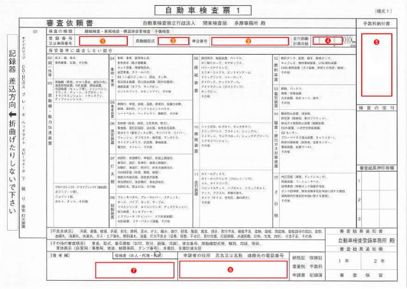The image size is (407, 289).
Task: Click the orange number 3 marker beside 原動機型式
Action: coord(173,41)
